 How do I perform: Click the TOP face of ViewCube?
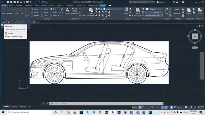coord(195,36)
